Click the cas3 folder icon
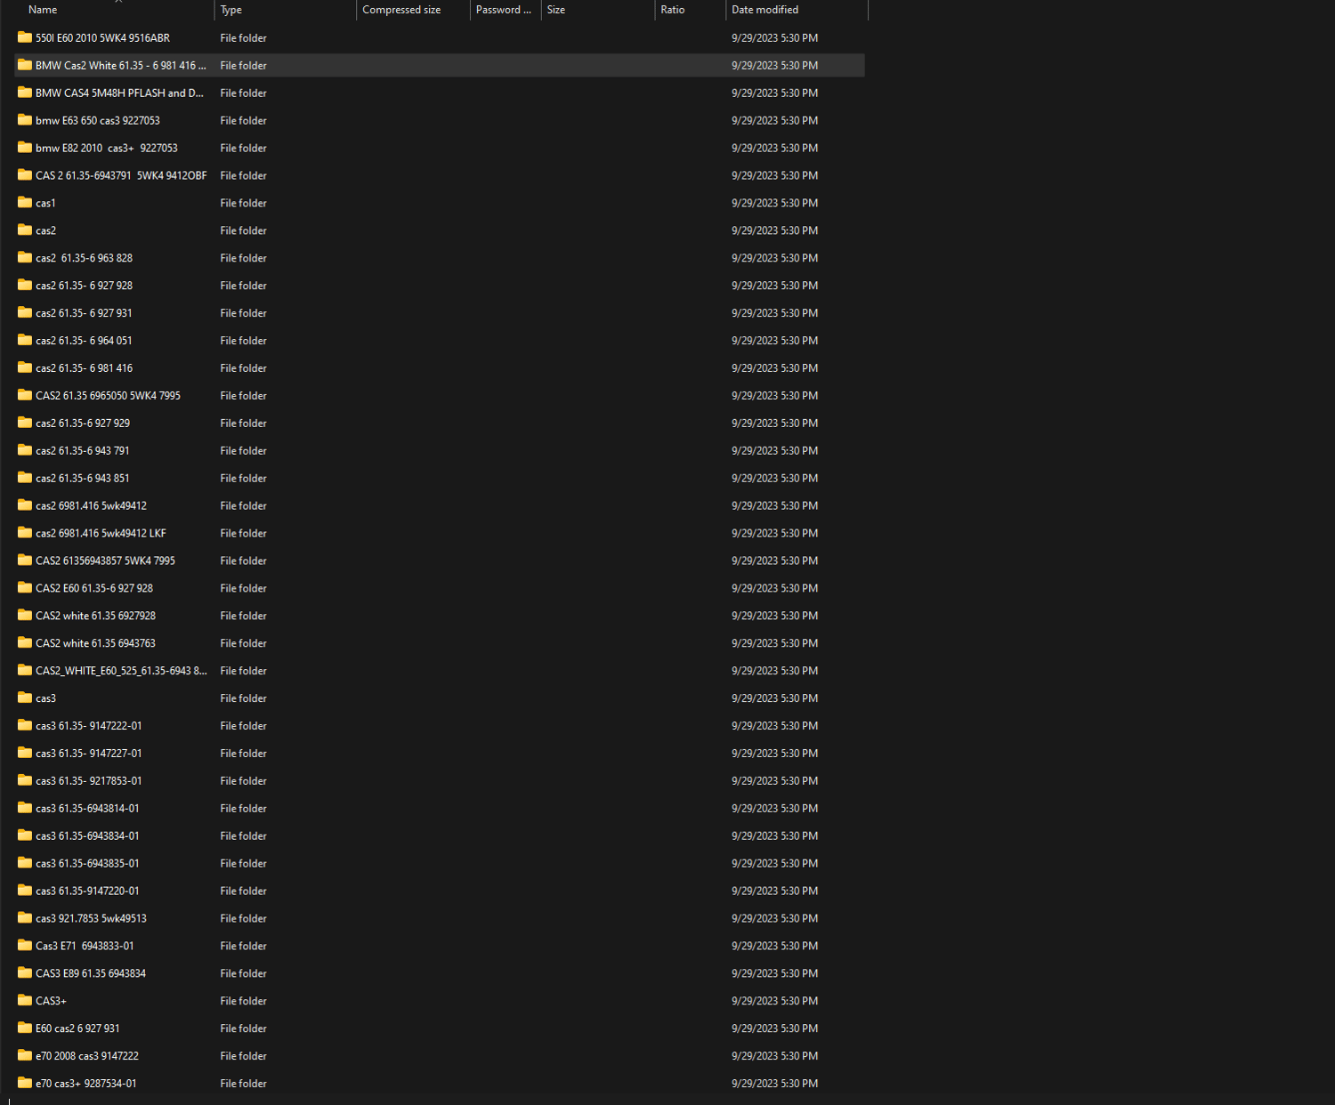The height and width of the screenshot is (1105, 1335). click(x=25, y=698)
